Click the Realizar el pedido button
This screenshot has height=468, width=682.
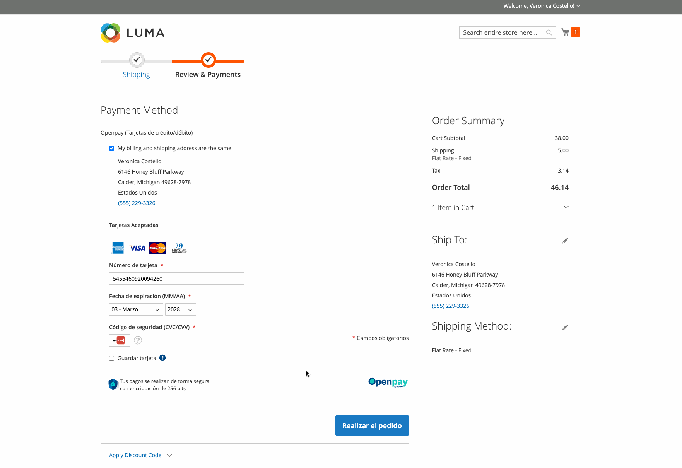[x=372, y=425]
